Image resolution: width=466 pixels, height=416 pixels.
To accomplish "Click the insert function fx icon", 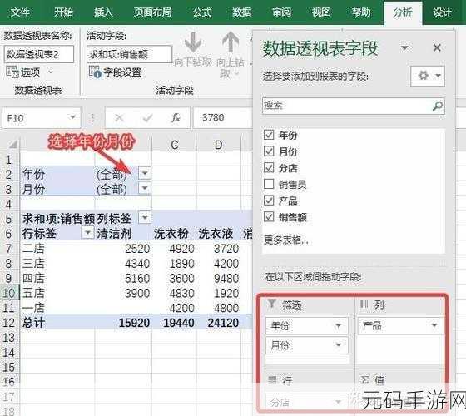I will tap(176, 118).
